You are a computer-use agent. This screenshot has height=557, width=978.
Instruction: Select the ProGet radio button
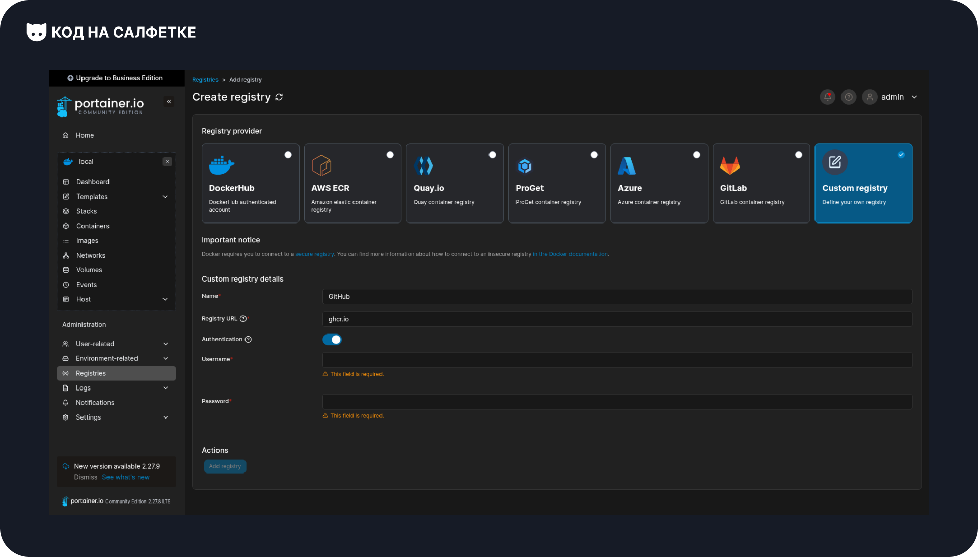click(594, 155)
